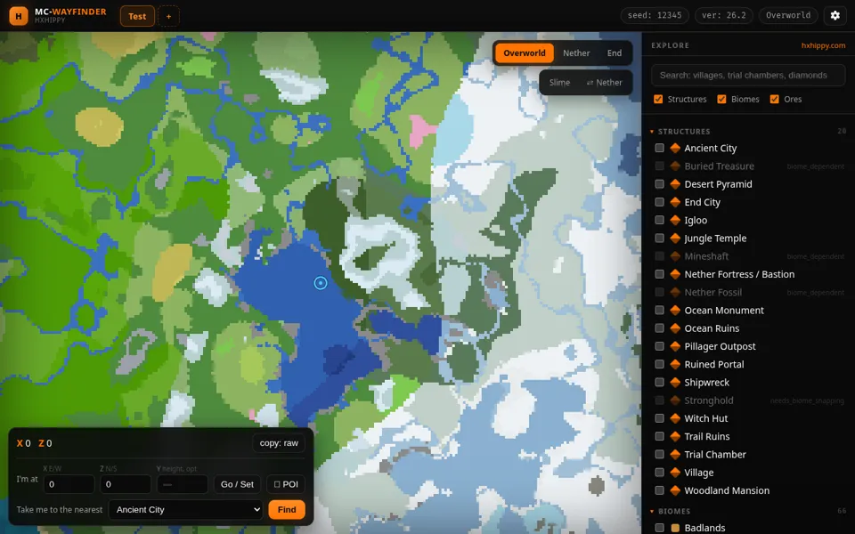Click the Trial Chamber diamond icon
855x534 pixels.
click(x=675, y=454)
